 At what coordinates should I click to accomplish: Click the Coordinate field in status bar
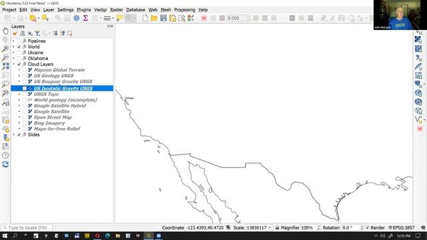(x=205, y=227)
